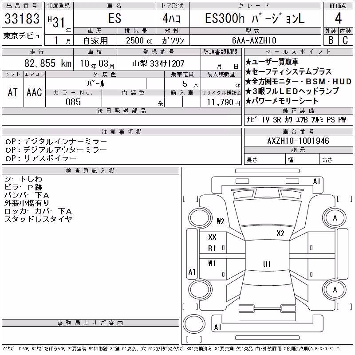Click the 自家用 vehicle history value
Image resolution: width=355 pixels, height=355 pixels.
pyautogui.click(x=95, y=41)
